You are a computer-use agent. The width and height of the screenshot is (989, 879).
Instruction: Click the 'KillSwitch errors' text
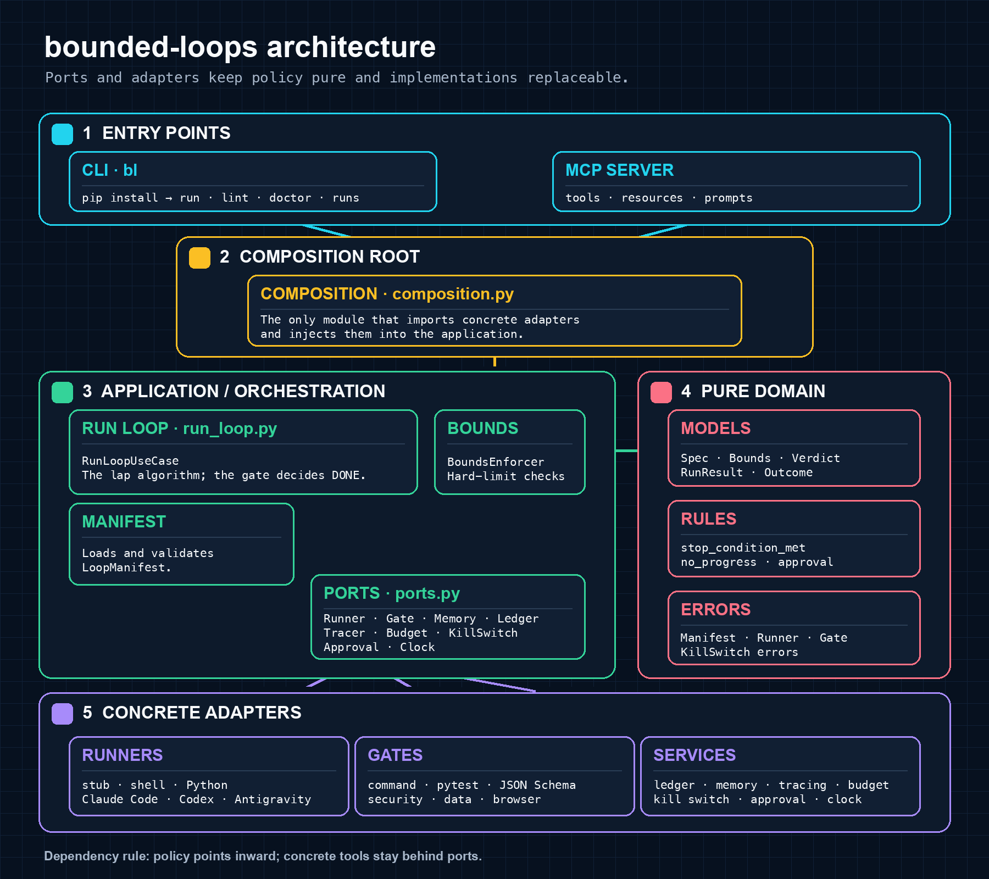coord(740,652)
